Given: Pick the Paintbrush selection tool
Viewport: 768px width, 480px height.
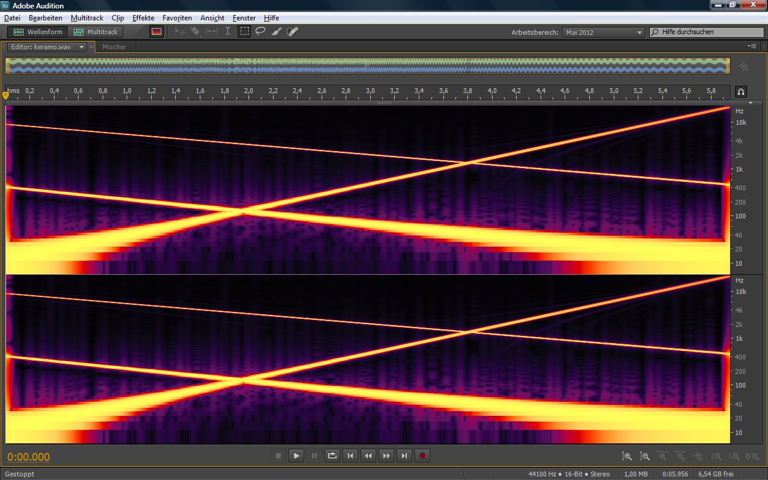Looking at the screenshot, I should (x=277, y=32).
